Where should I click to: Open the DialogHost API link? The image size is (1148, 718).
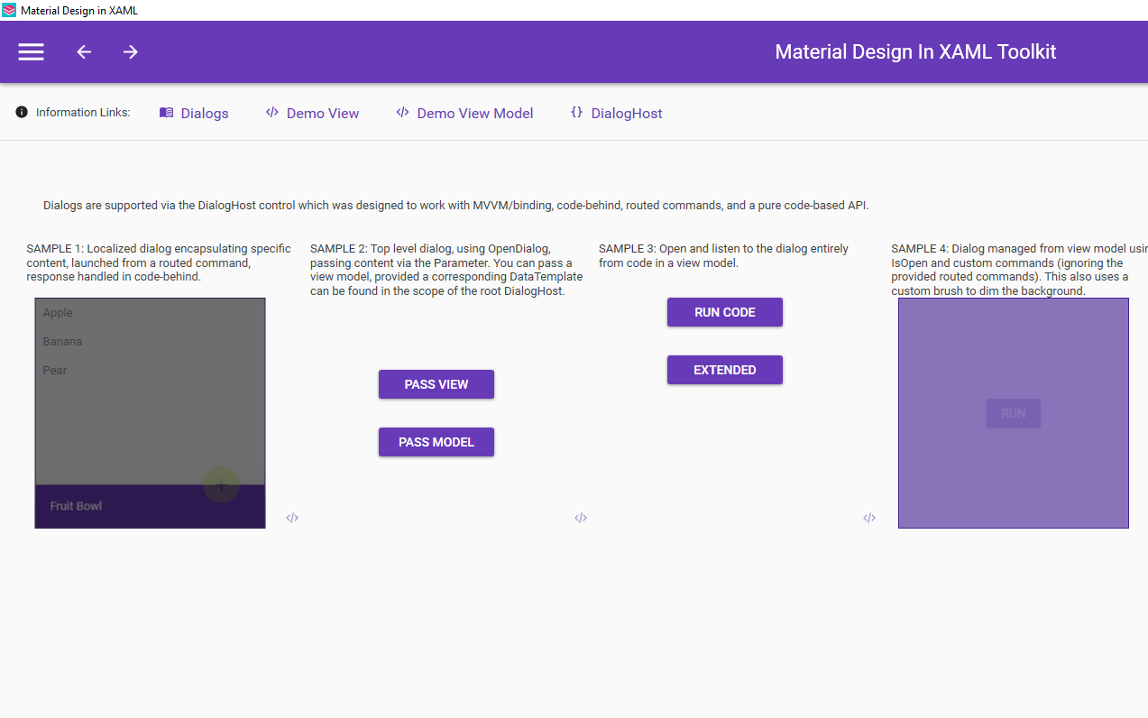pos(617,113)
